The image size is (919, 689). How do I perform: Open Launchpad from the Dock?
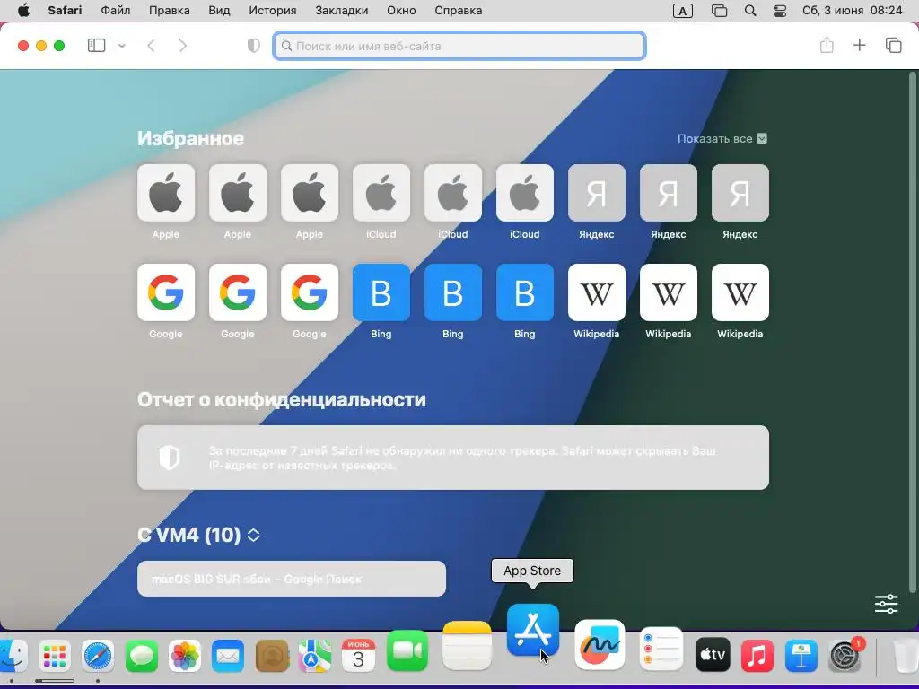[55, 656]
